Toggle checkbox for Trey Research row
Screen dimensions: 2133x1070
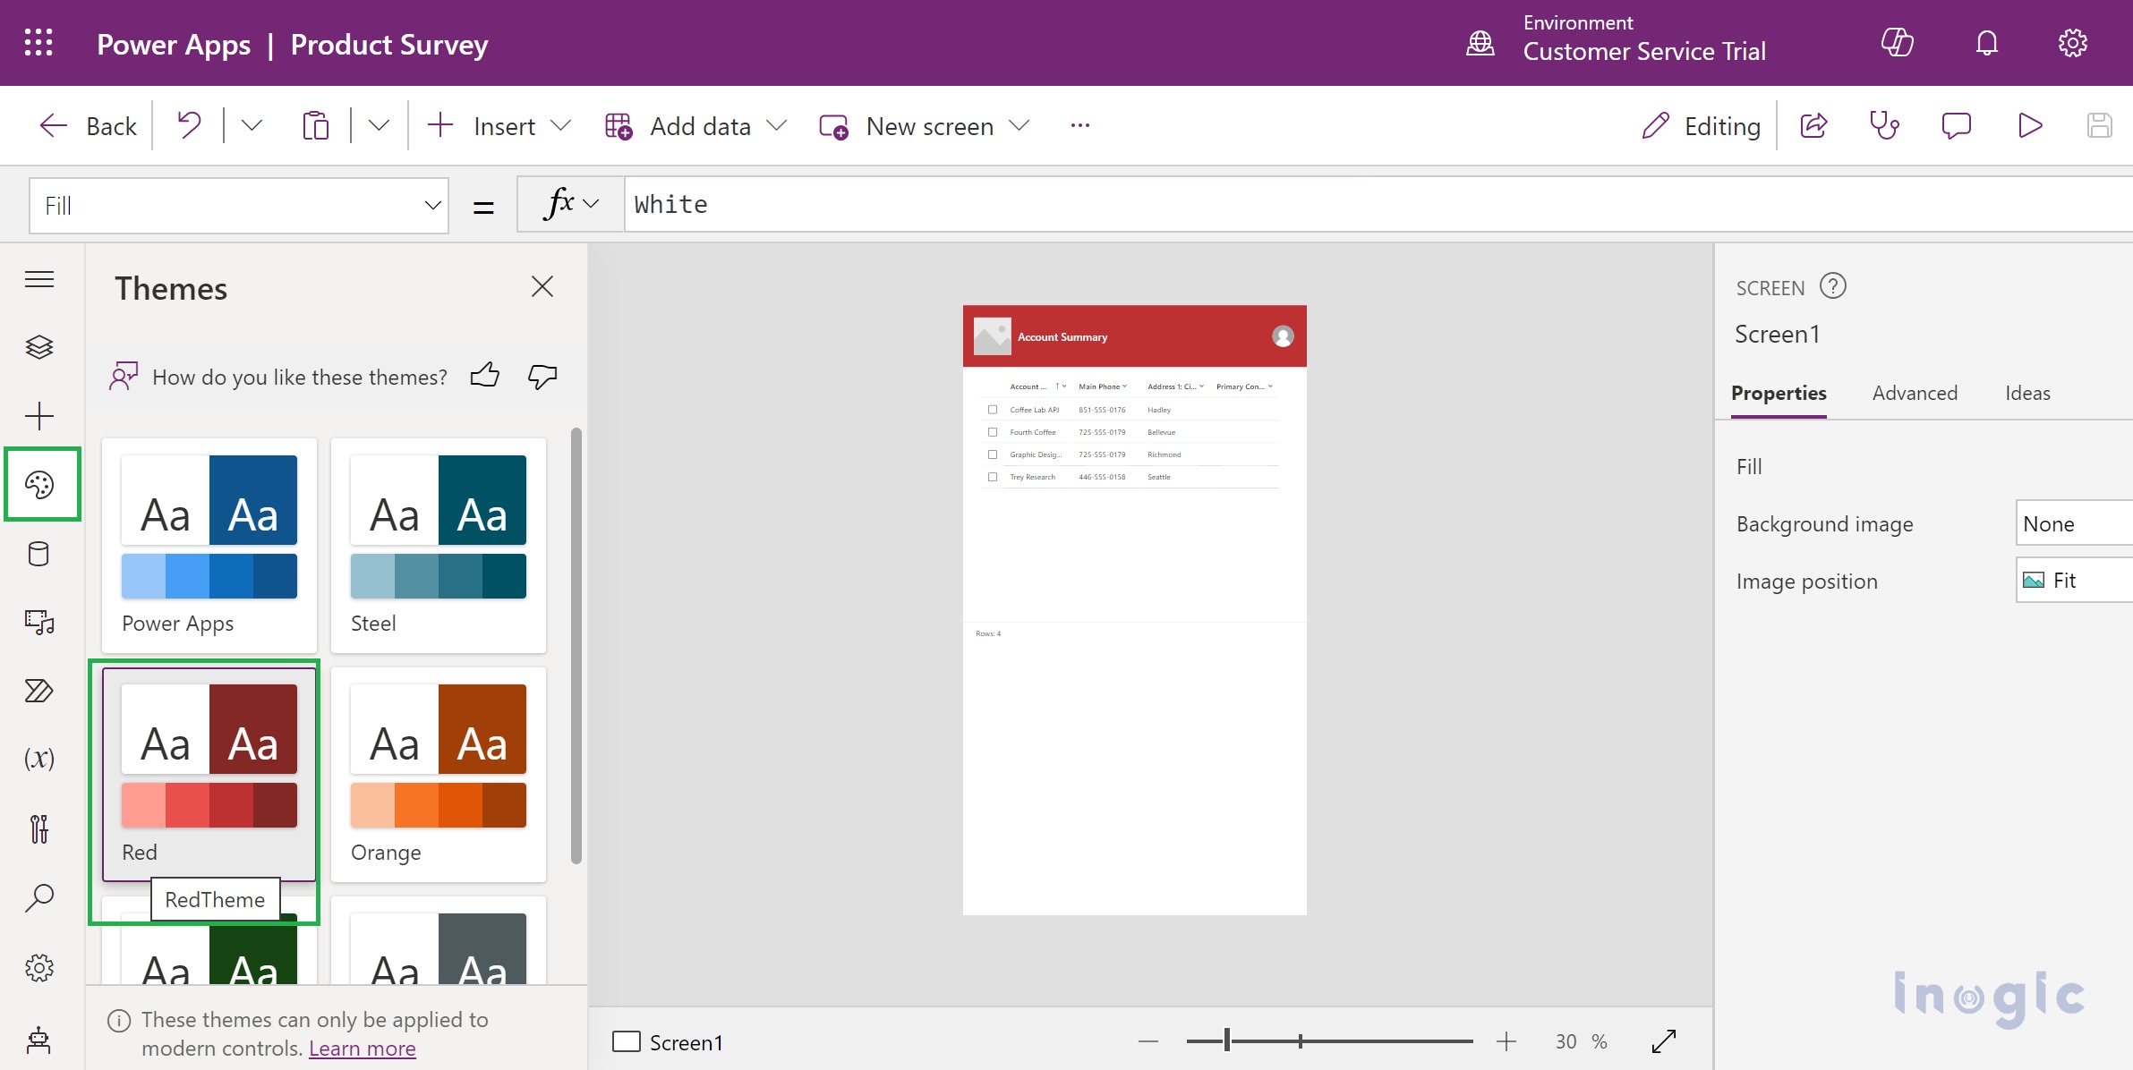(x=992, y=476)
